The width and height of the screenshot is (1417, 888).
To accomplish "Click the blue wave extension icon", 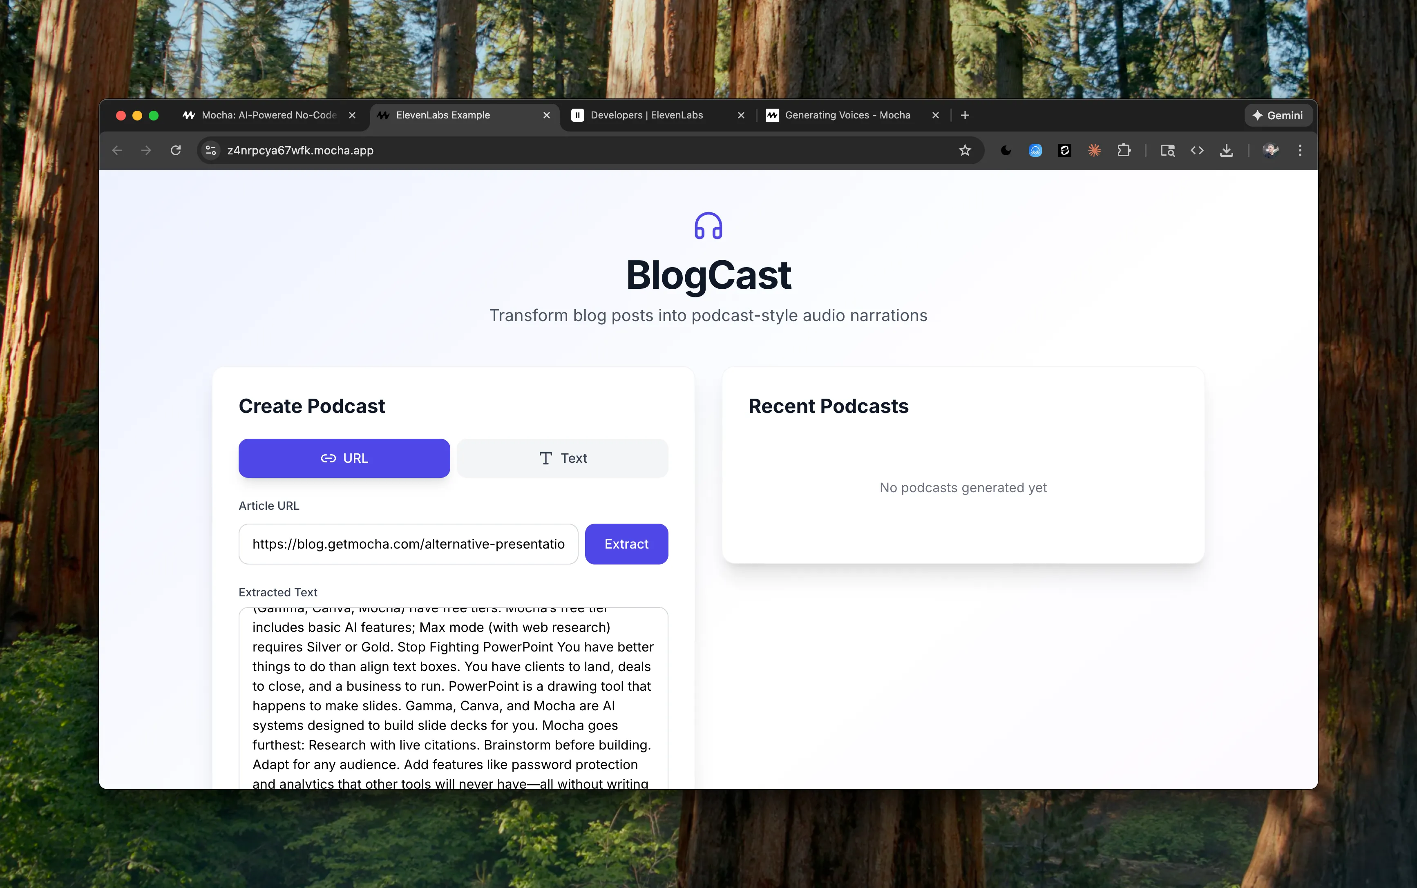I will tap(1035, 150).
